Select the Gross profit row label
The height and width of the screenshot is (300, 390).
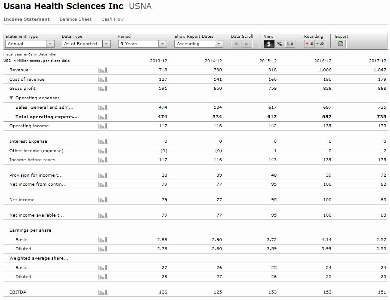[22, 89]
